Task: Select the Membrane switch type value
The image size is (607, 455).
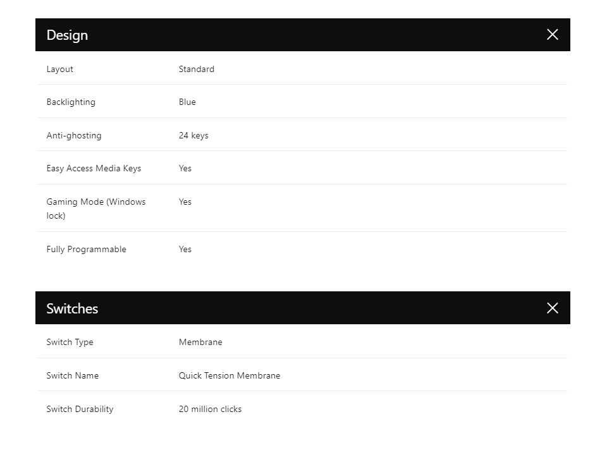Action: (x=200, y=342)
